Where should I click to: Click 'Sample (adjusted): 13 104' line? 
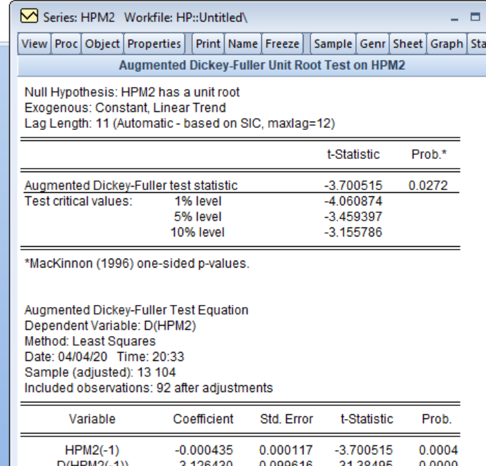pos(100,372)
